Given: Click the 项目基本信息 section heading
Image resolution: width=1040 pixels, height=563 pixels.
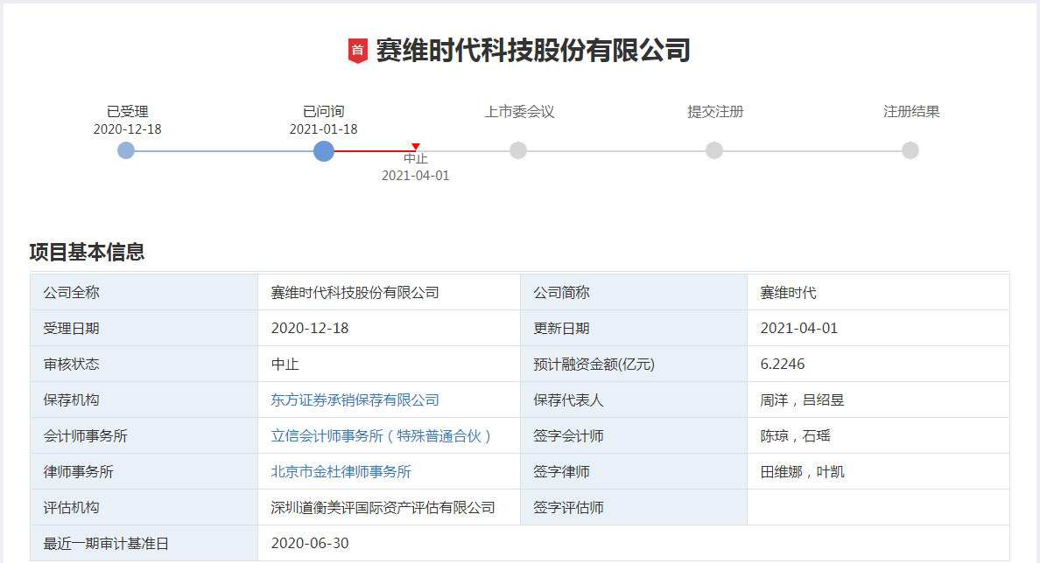Looking at the screenshot, I should [x=87, y=253].
